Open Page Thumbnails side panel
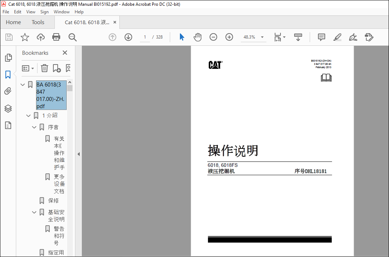The image size is (389, 257). coord(8,58)
